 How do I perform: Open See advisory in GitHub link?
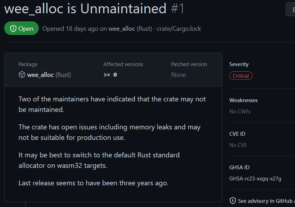coord(265,201)
